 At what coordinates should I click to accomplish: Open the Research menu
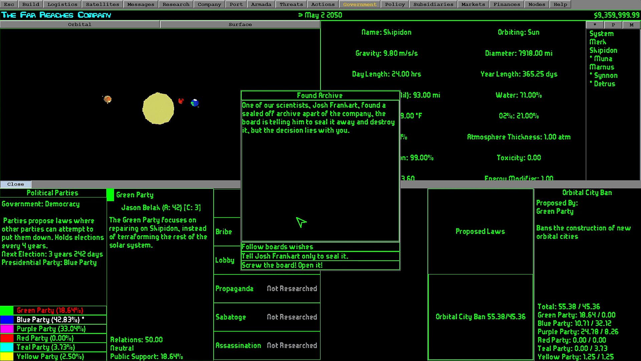(176, 4)
